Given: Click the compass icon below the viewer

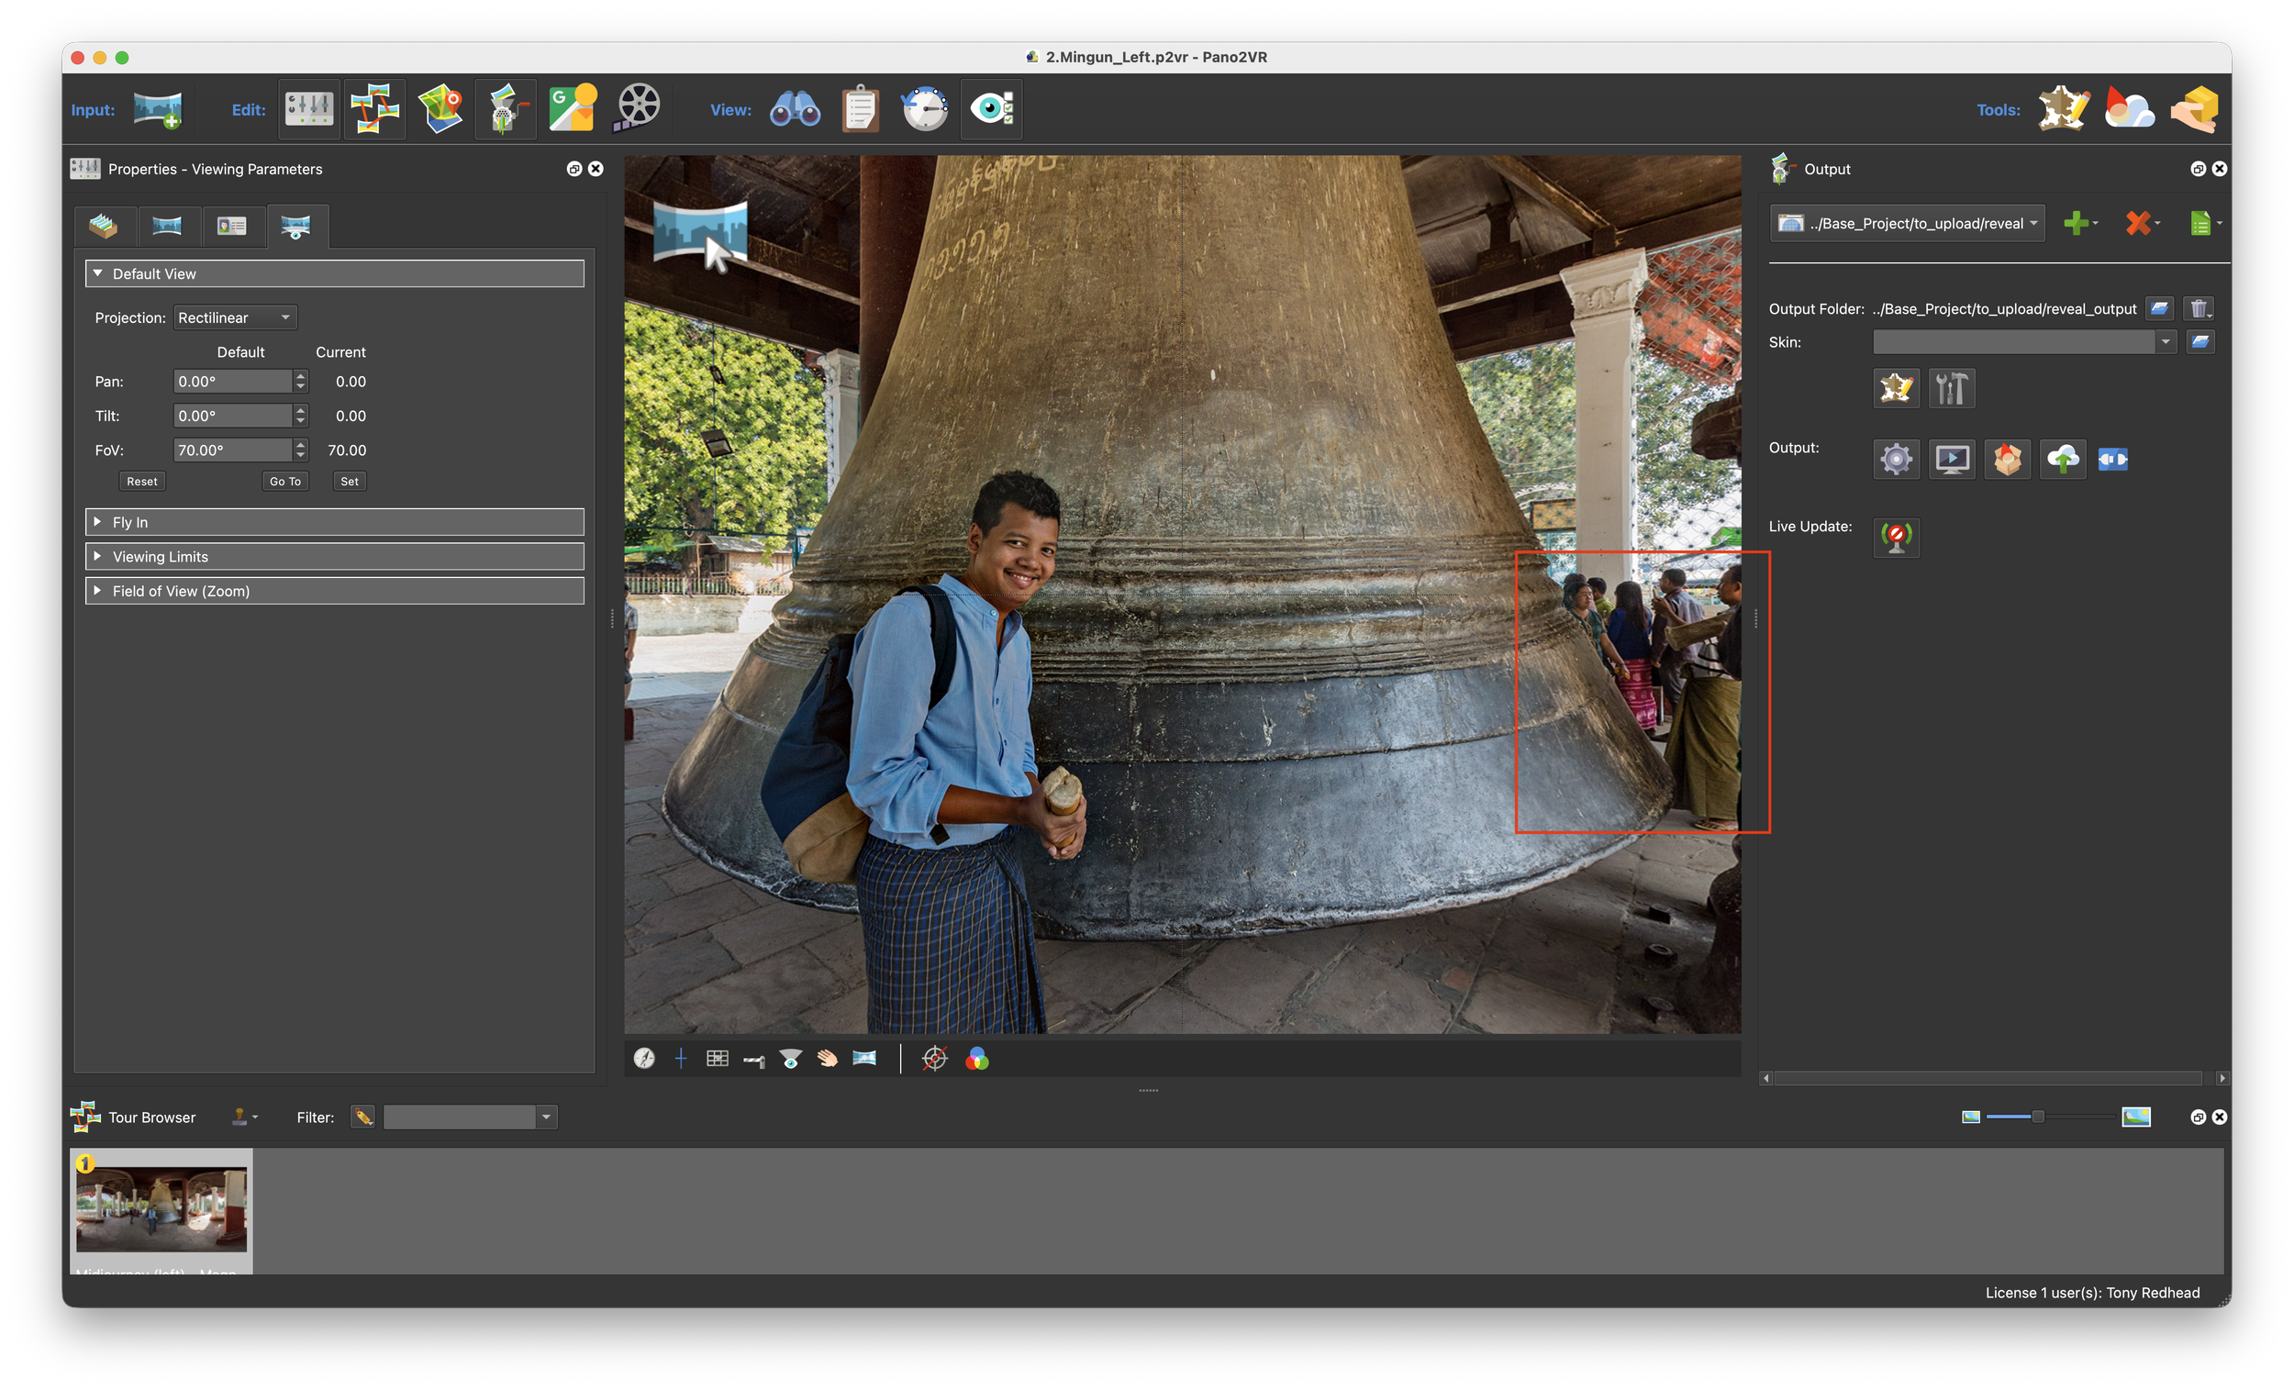Looking at the screenshot, I should pyautogui.click(x=644, y=1059).
